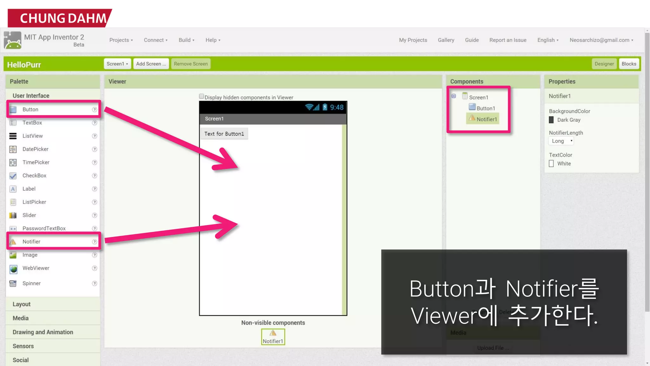Screen dimensions: 650x366
Task: Click the TimePicker palette icon
Action: pyautogui.click(x=13, y=162)
